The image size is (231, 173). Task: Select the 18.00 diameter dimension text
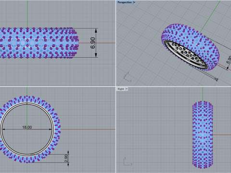click(x=27, y=127)
